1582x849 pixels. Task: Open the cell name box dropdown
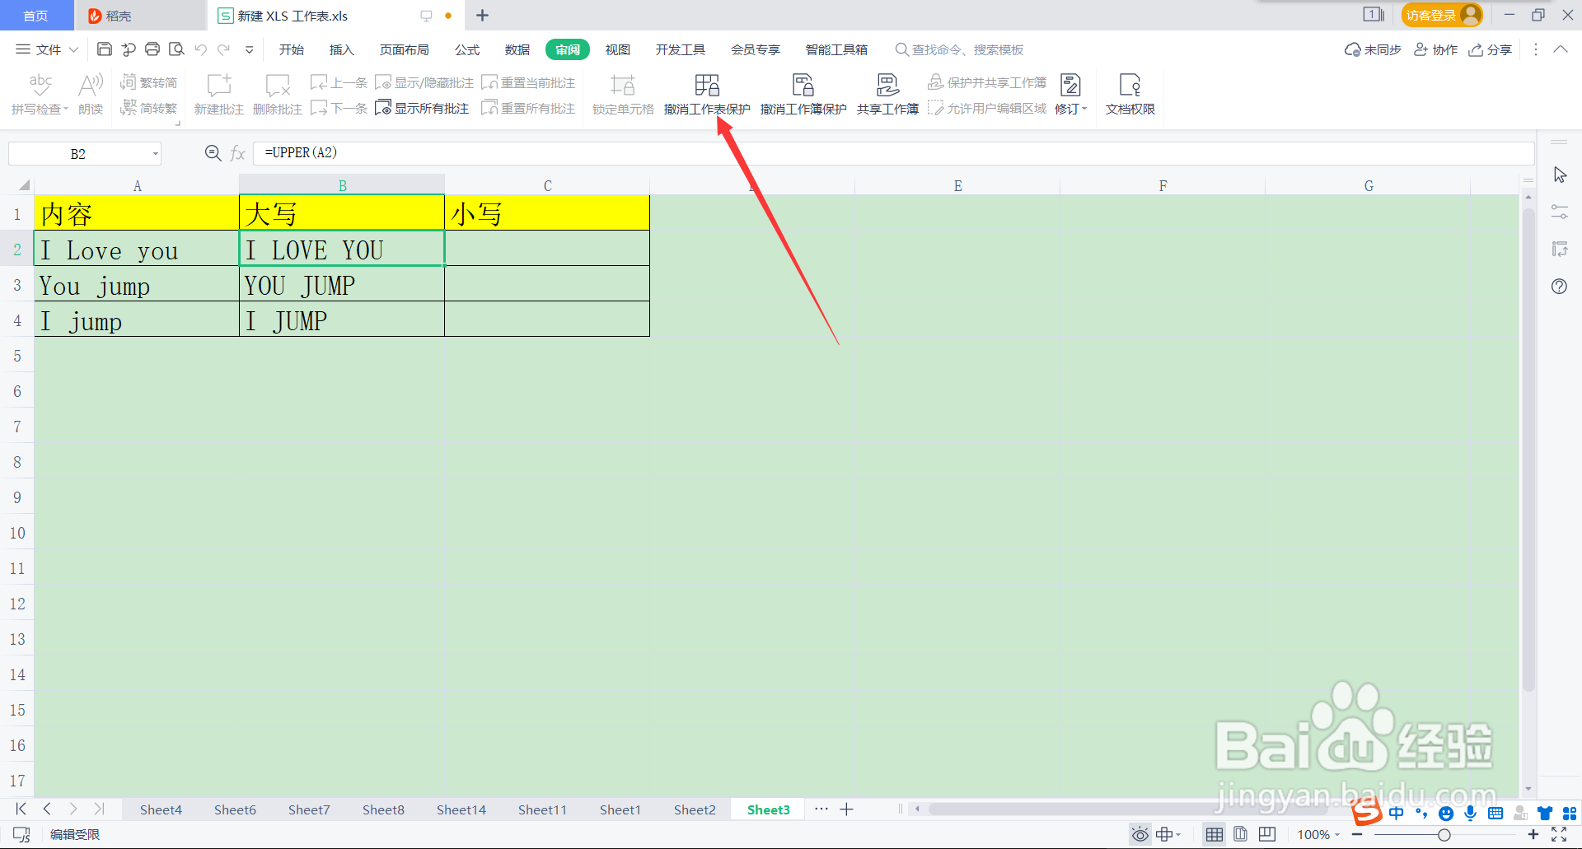tap(153, 153)
